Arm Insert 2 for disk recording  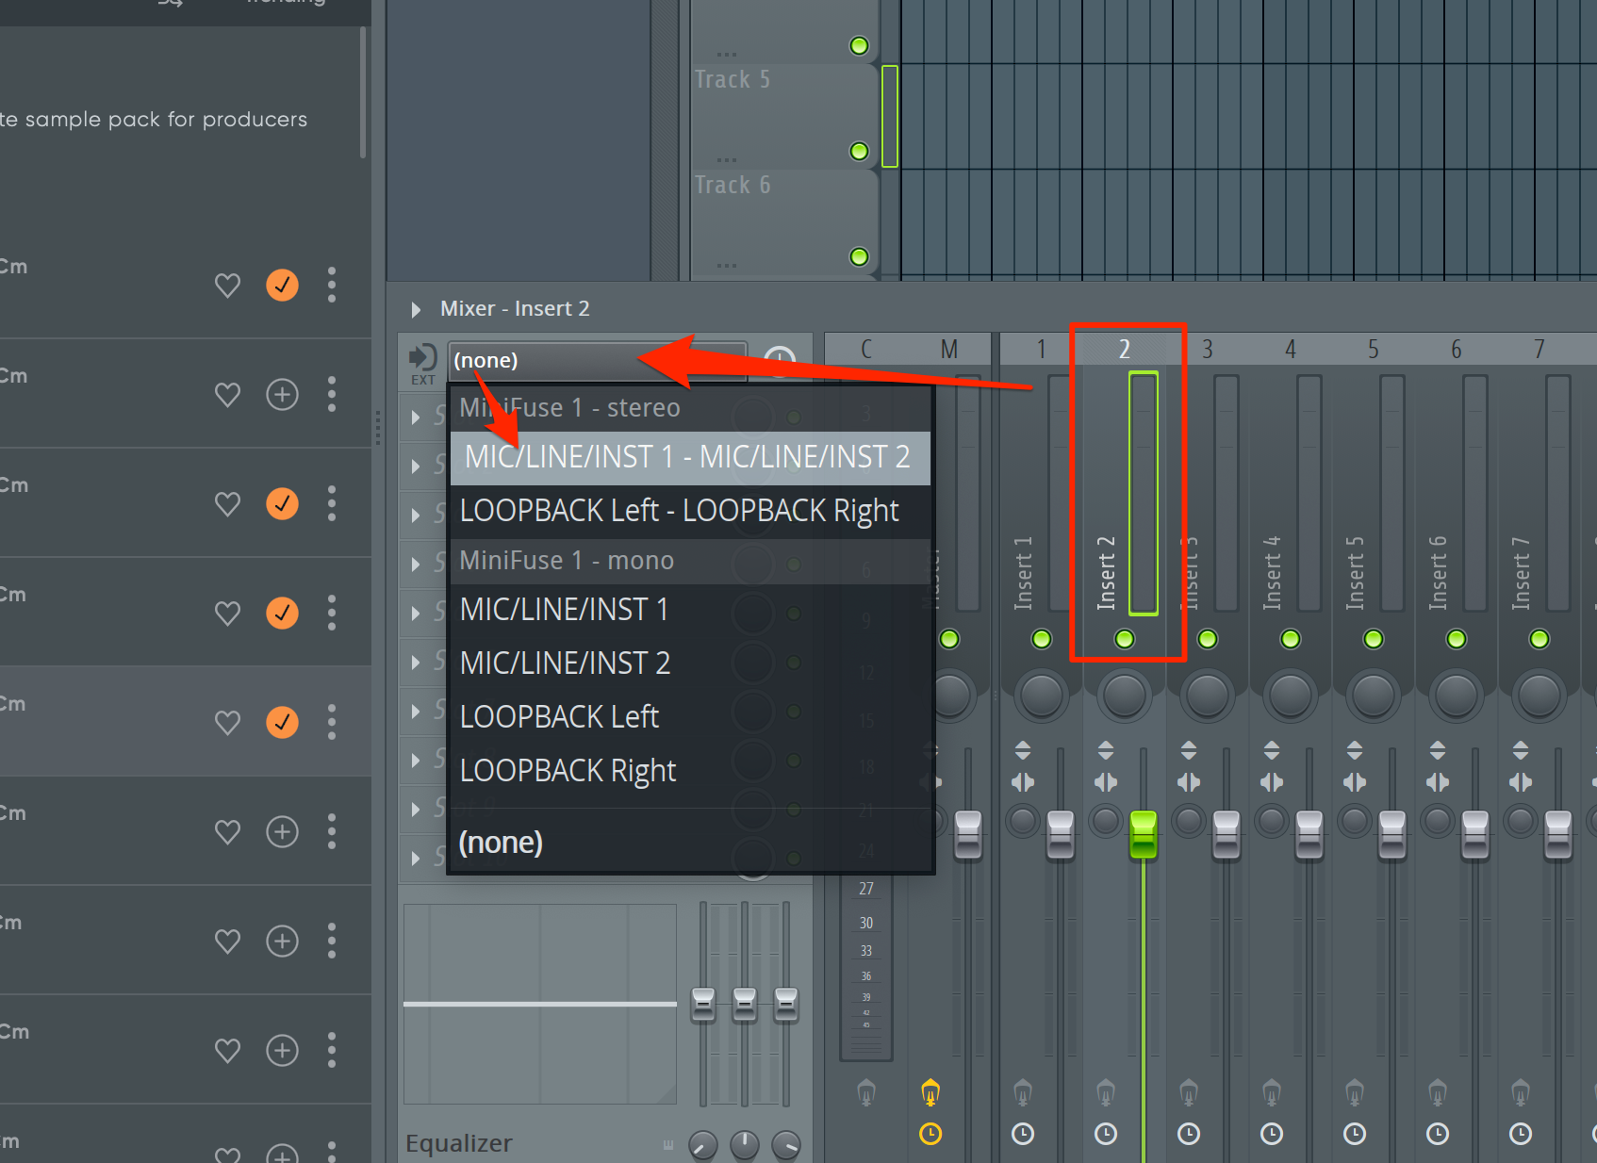click(1106, 1093)
